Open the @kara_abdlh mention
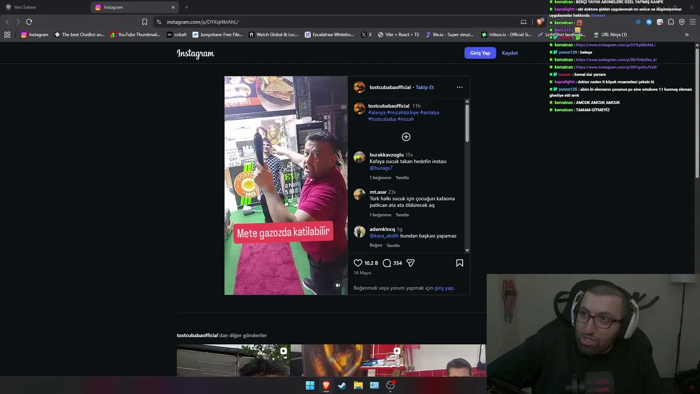Viewport: 700px width, 394px height. 384,236
